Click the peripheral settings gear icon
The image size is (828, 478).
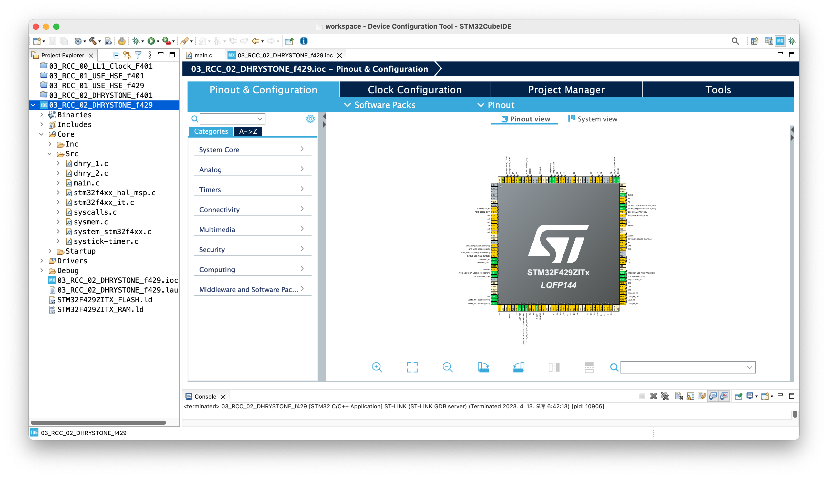point(310,119)
